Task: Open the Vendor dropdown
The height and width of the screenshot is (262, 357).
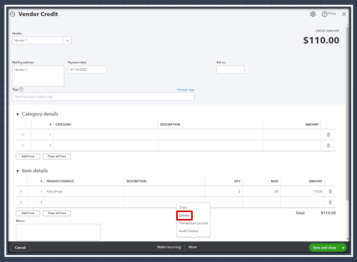Action: click(67, 40)
